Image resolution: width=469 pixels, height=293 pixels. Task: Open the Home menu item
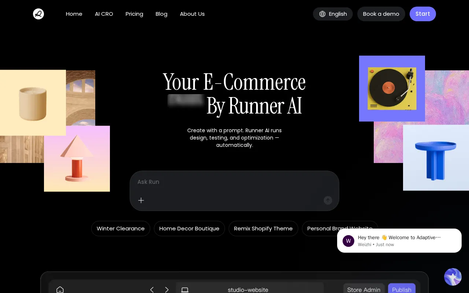point(74,14)
